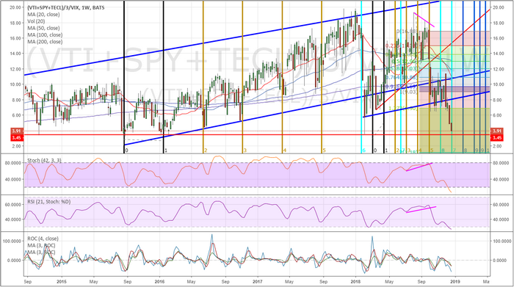Click the MA (100, close) legend entry
Image resolution: width=514 pixels, height=287 pixels.
pos(45,35)
